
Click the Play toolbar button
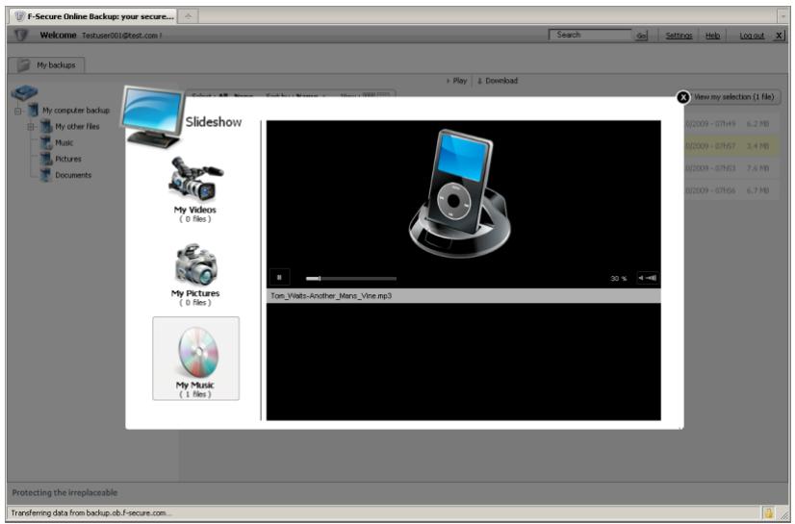pyautogui.click(x=457, y=81)
